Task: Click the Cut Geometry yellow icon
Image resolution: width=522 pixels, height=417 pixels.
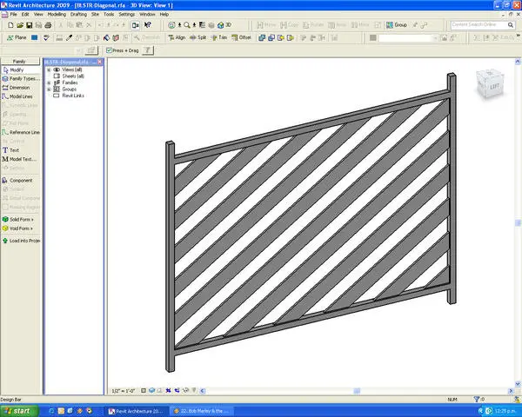Action: [281, 37]
